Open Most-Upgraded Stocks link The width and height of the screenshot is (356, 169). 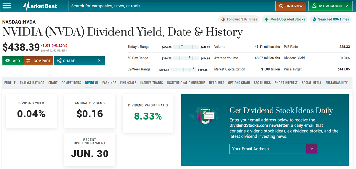click(x=284, y=19)
